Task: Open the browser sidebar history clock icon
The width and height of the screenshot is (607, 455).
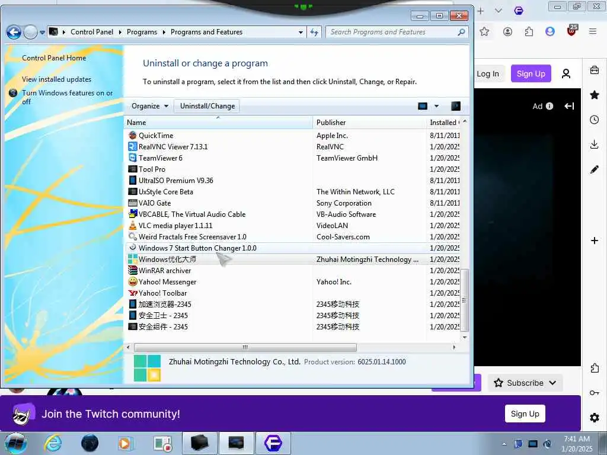Action: tap(594, 120)
